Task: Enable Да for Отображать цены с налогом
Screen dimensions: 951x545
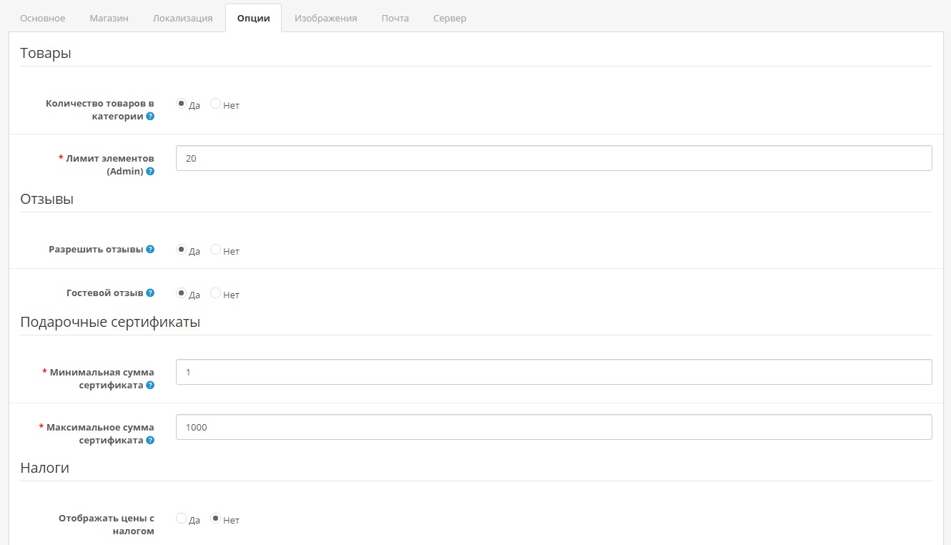Action: coord(181,519)
